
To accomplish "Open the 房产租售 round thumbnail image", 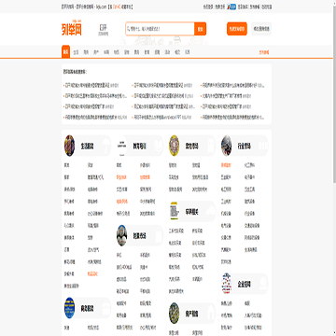I will [174, 313].
